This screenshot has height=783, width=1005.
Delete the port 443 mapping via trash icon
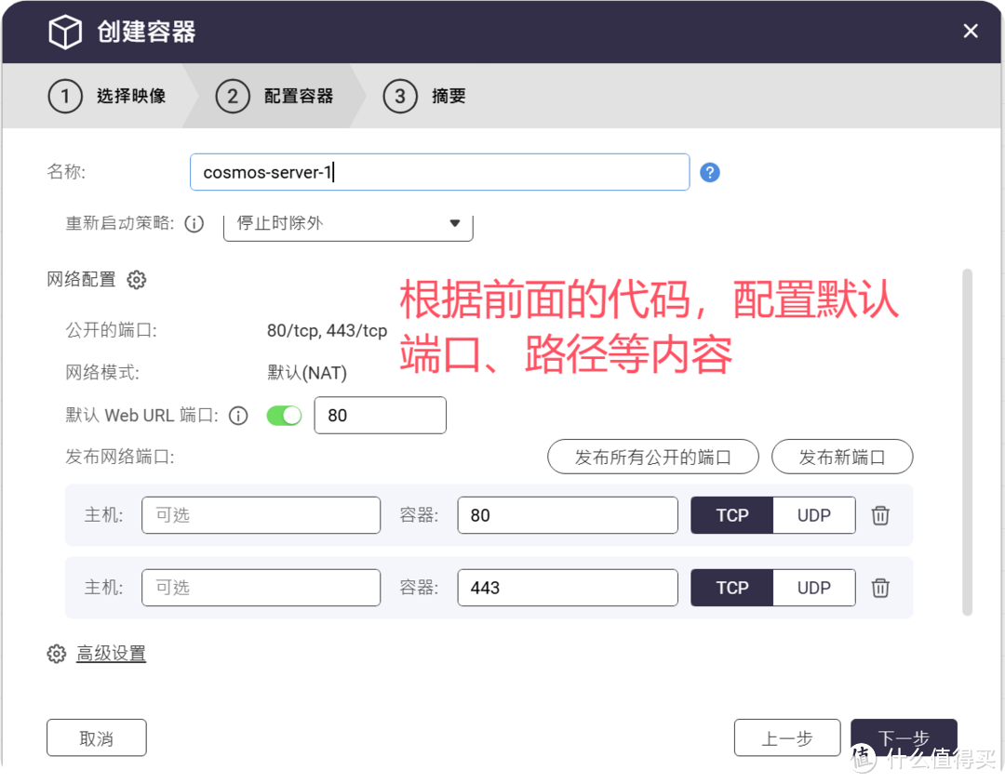click(x=879, y=587)
